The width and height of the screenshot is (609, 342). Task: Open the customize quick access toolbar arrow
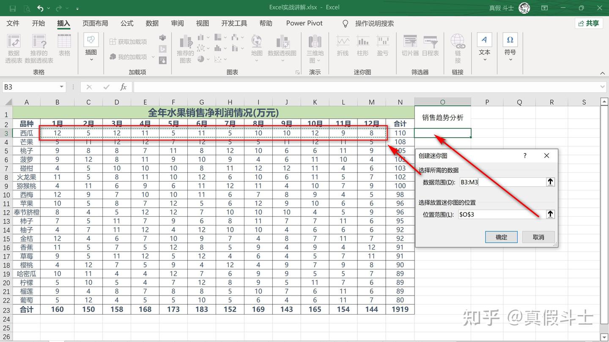pyautogui.click(x=77, y=8)
